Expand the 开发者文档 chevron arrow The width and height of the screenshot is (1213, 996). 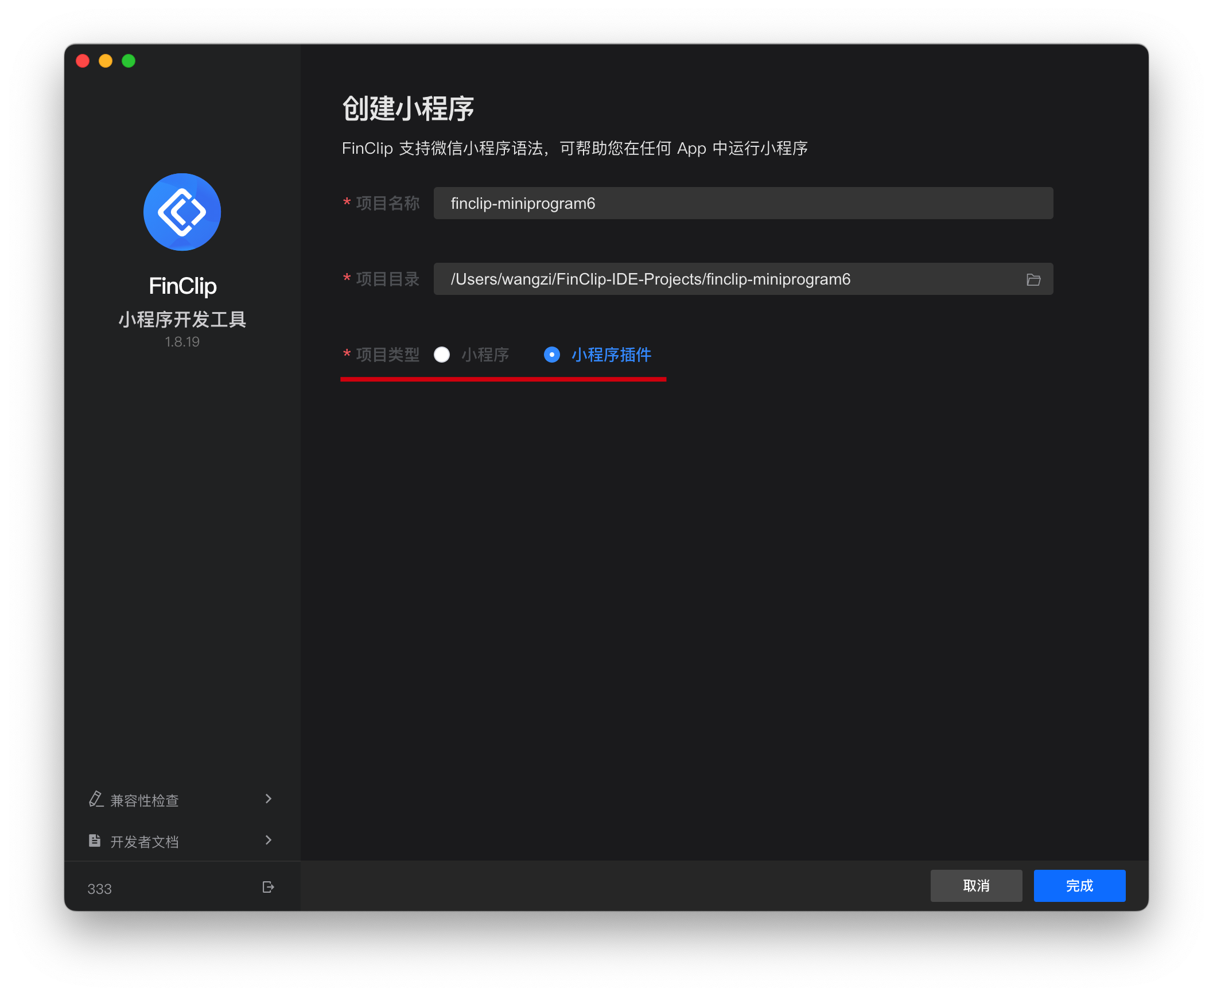coord(269,840)
